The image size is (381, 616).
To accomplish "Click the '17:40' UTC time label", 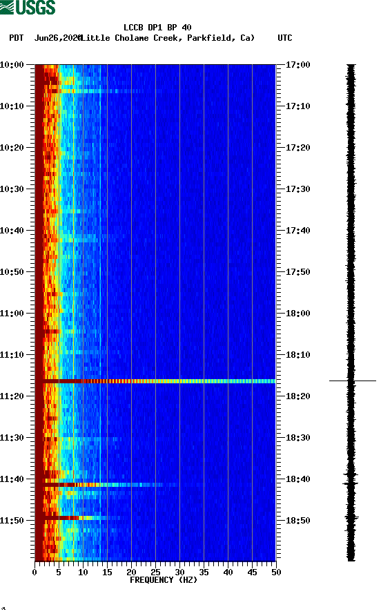I will point(297,230).
